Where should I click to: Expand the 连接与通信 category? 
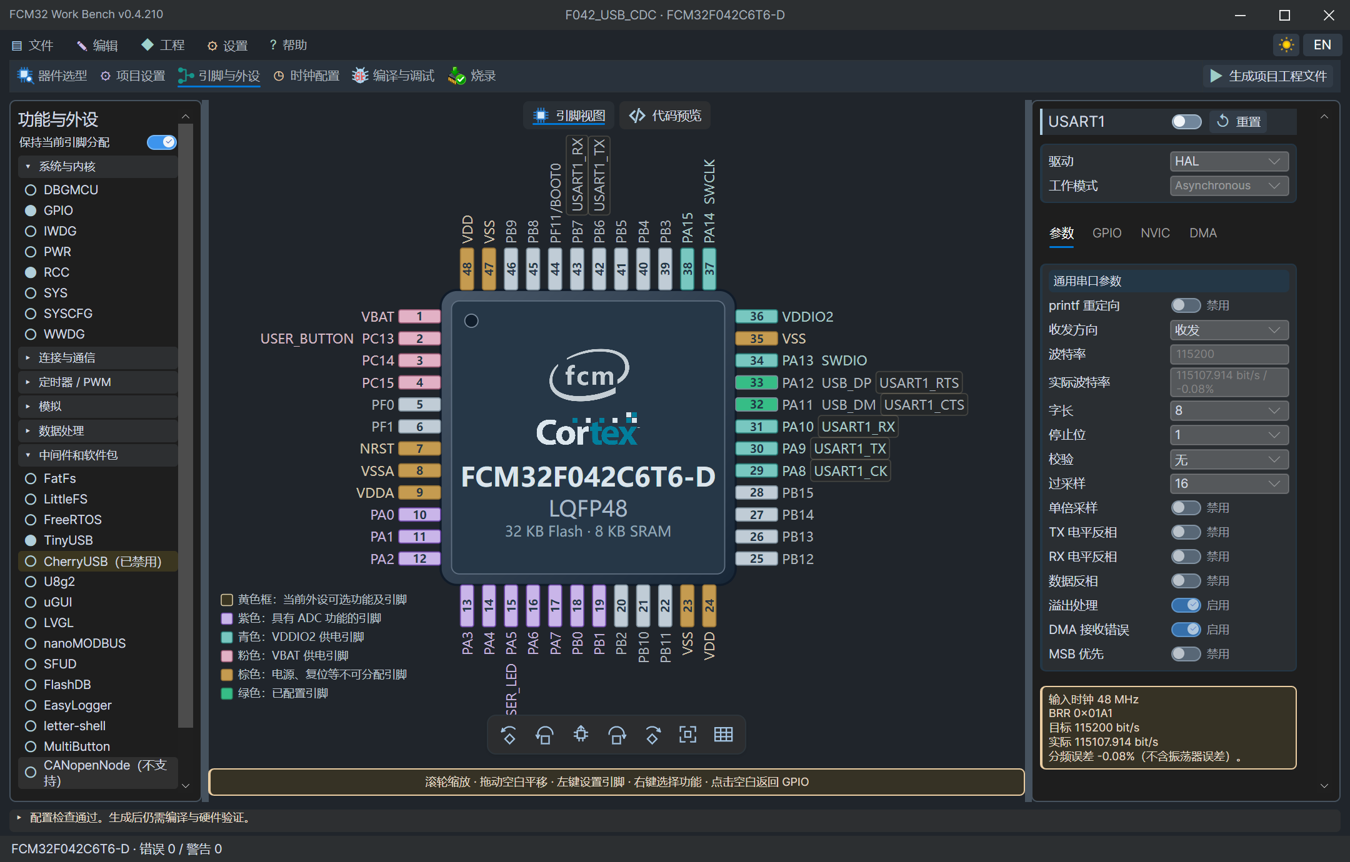(x=98, y=358)
